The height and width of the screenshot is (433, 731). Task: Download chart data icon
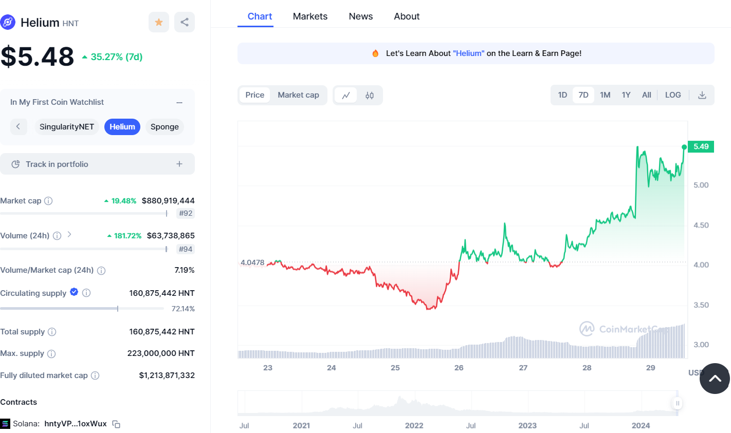pos(702,95)
